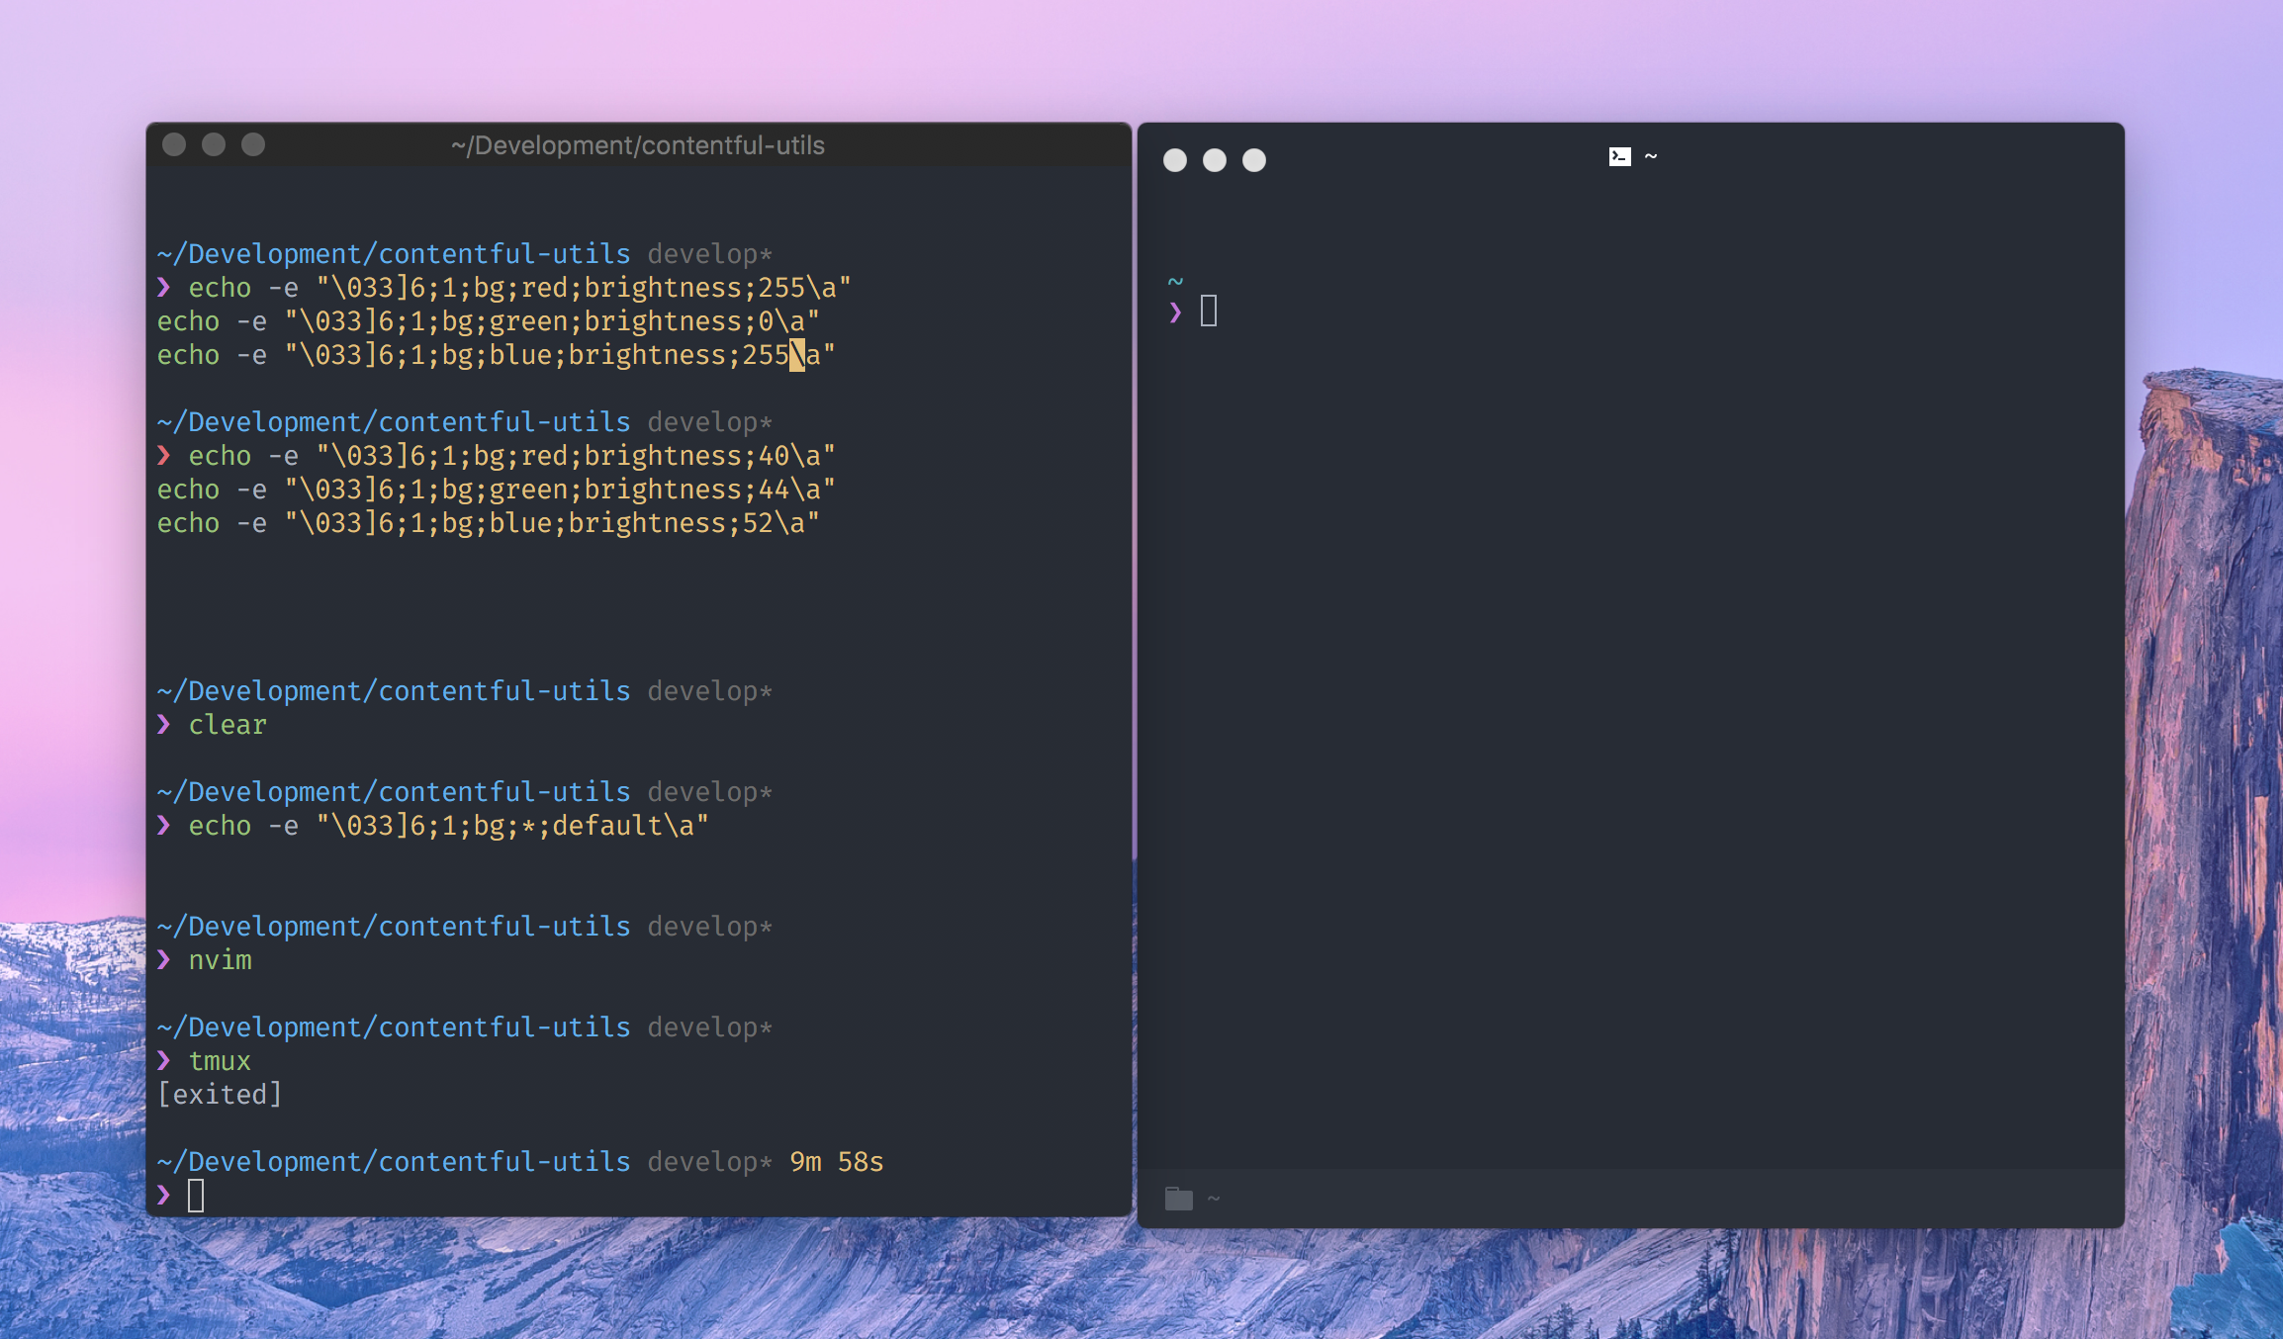Image resolution: width=2283 pixels, height=1339 pixels.
Task: Click the green brightness;44 echo command line
Action: (x=496, y=489)
